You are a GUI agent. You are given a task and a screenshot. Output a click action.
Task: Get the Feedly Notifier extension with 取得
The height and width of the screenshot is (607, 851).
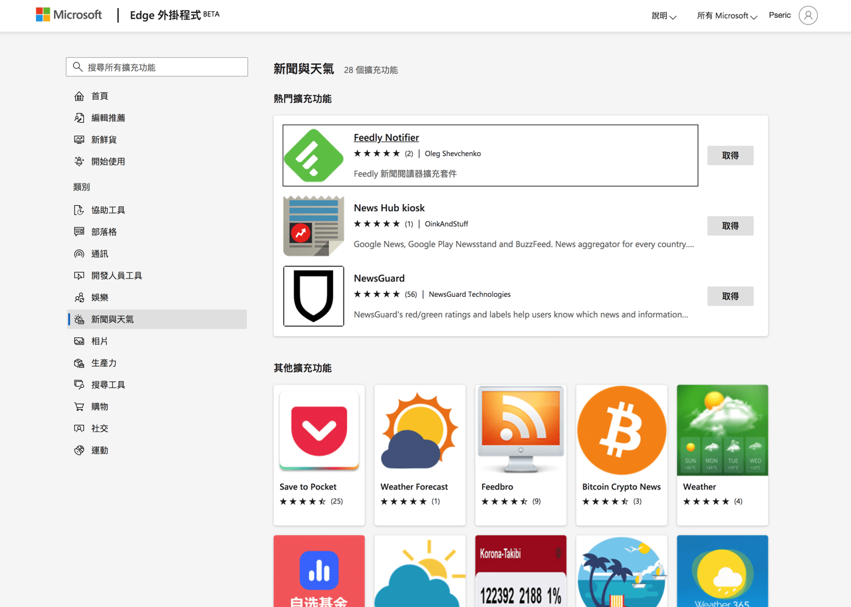pyautogui.click(x=730, y=155)
